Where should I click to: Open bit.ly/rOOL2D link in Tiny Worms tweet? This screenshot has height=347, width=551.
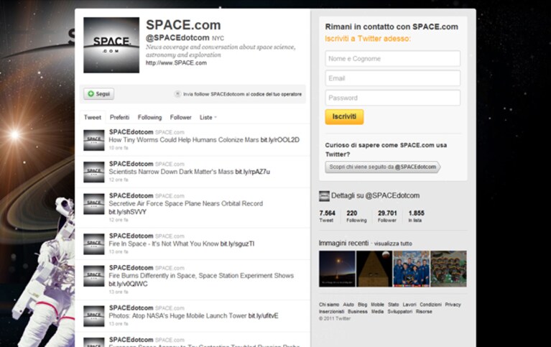click(280, 140)
